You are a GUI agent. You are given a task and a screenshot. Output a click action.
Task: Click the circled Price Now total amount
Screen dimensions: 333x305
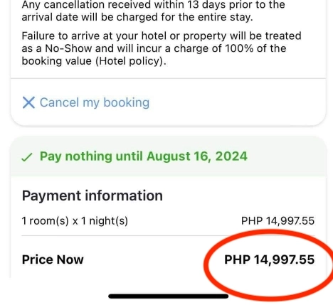270,259
